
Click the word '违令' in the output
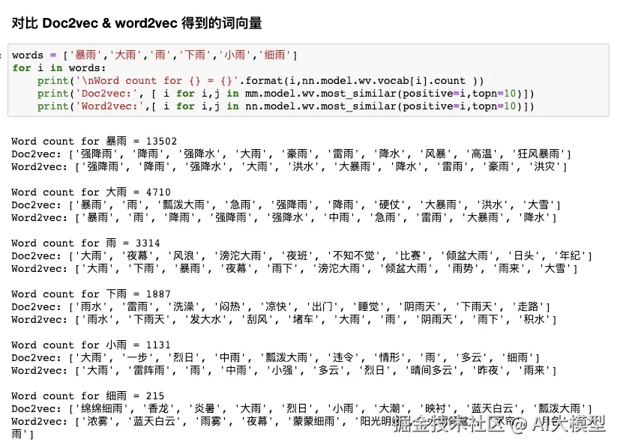tap(343, 357)
